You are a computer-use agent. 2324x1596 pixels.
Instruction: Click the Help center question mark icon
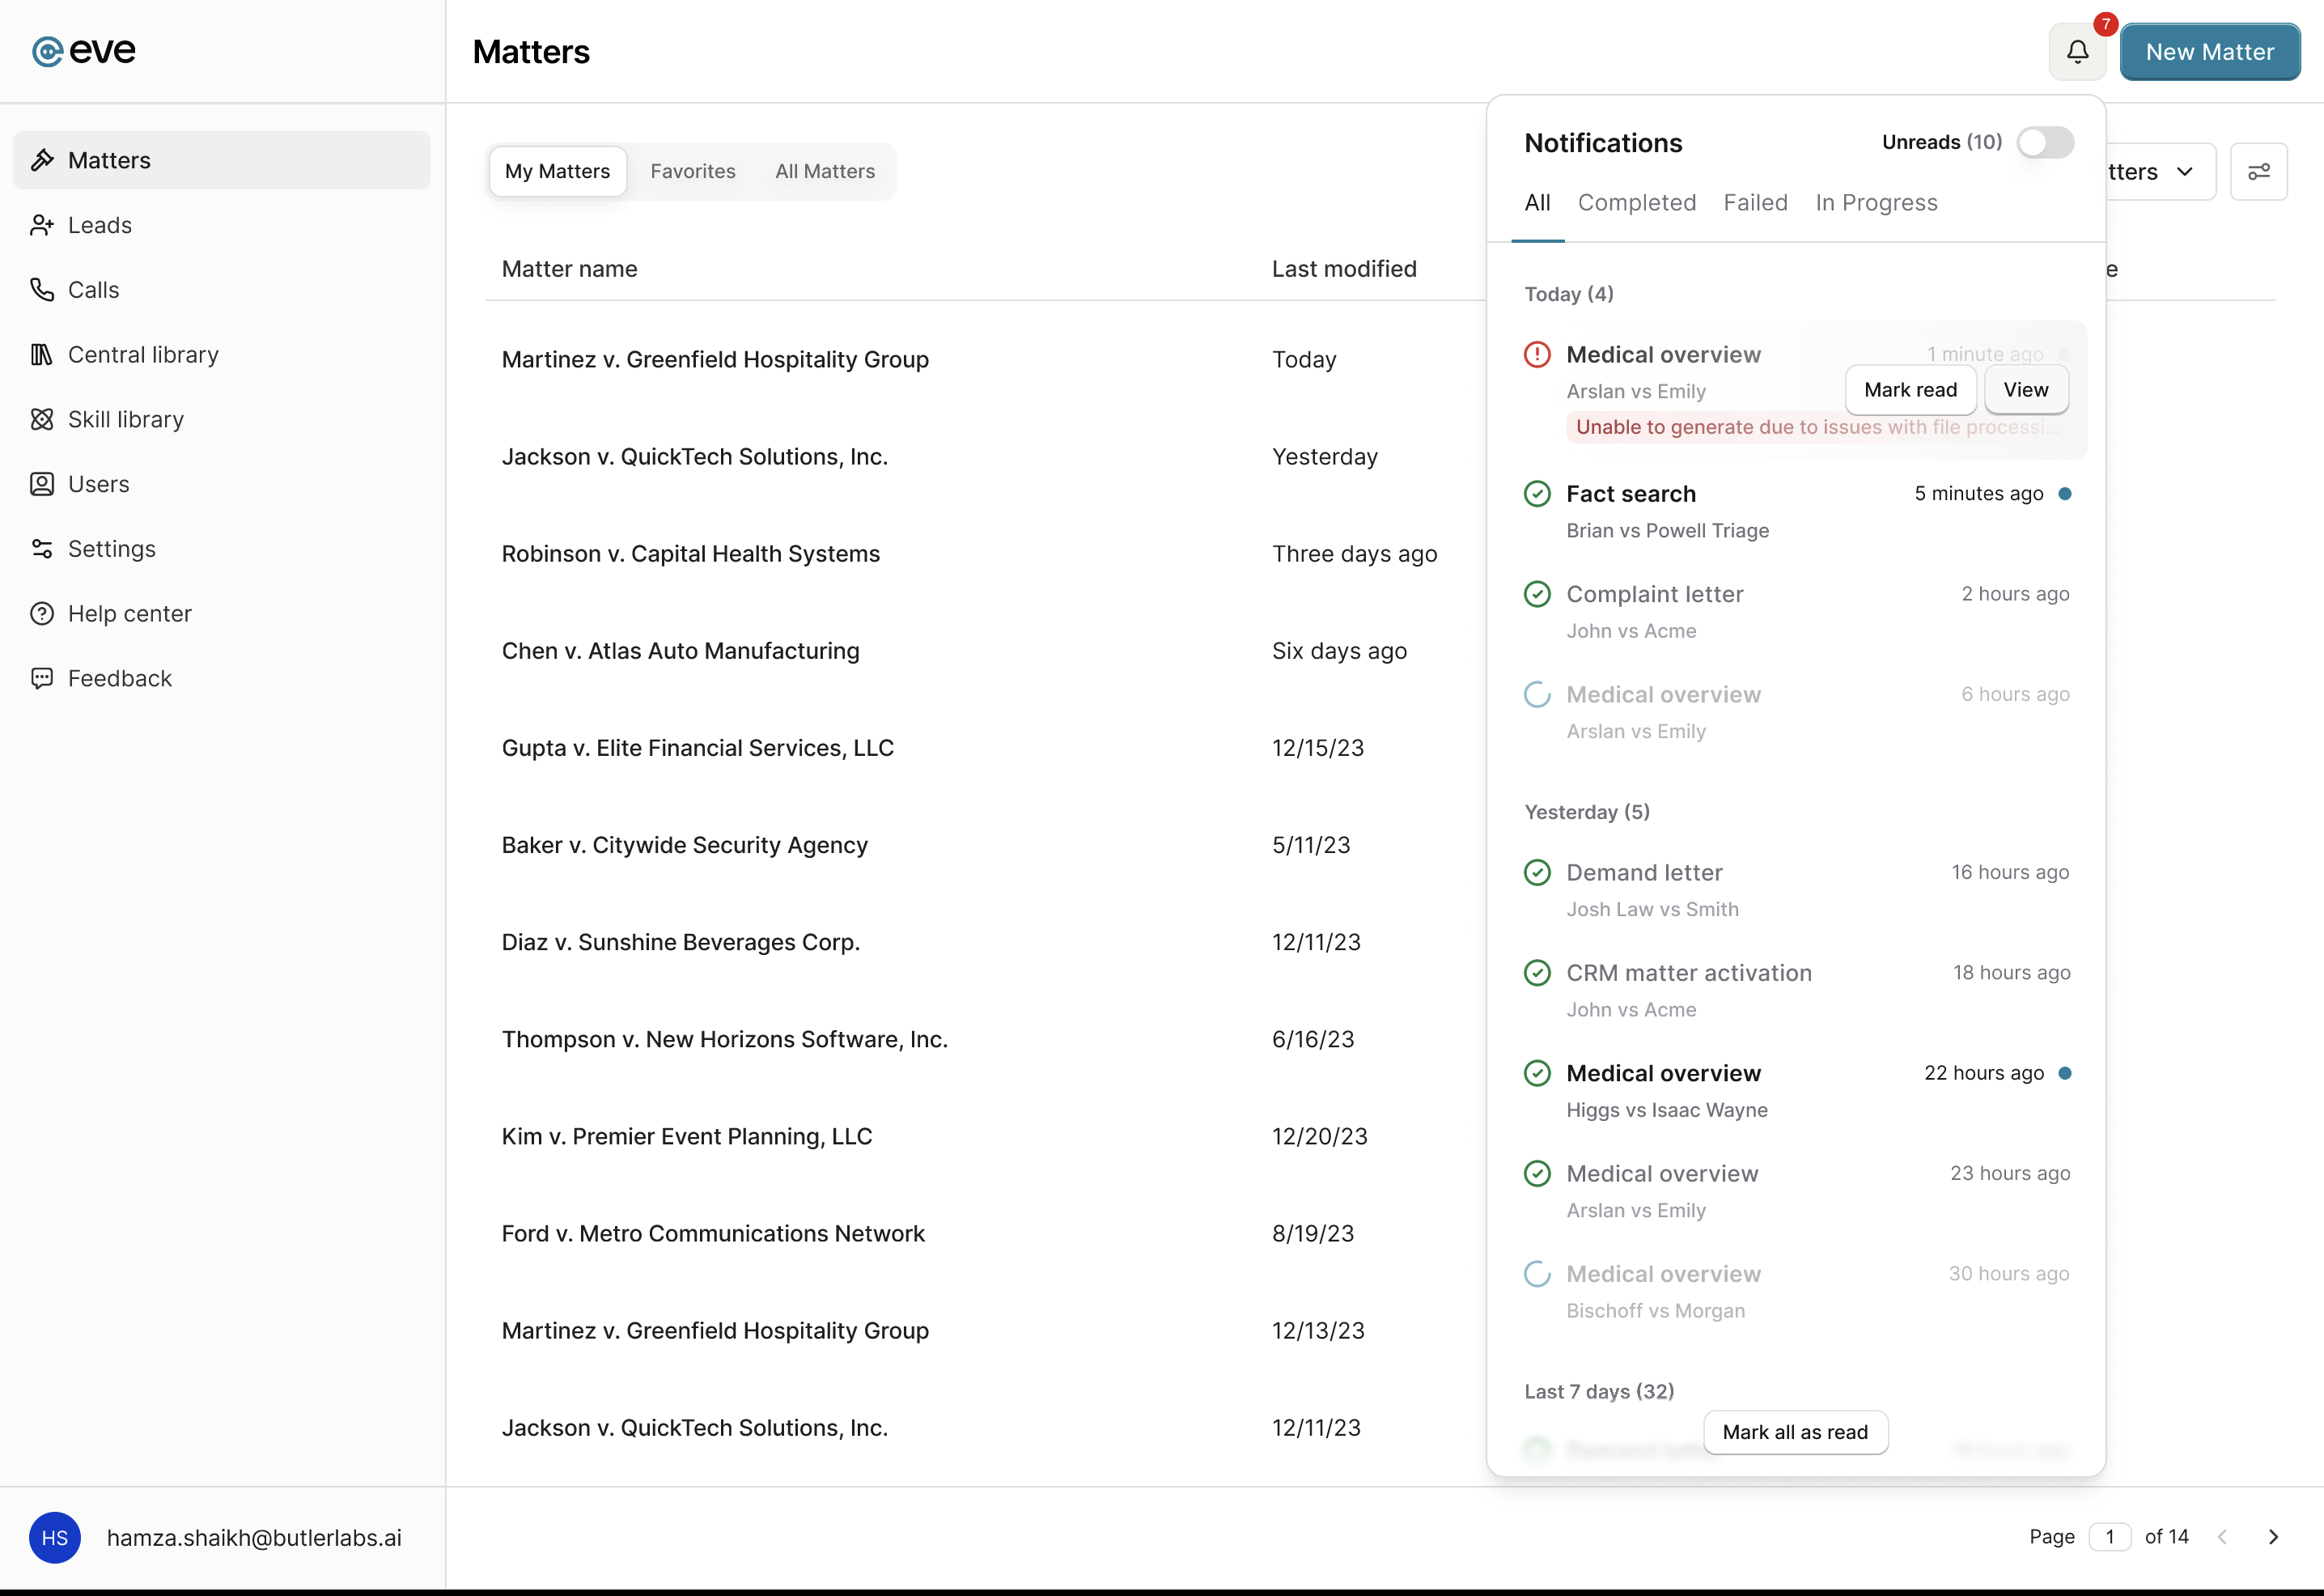(x=42, y=613)
